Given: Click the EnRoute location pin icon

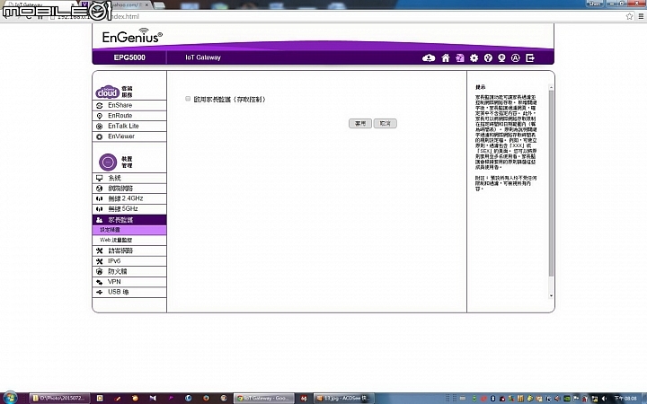Looking at the screenshot, I should (x=99, y=116).
